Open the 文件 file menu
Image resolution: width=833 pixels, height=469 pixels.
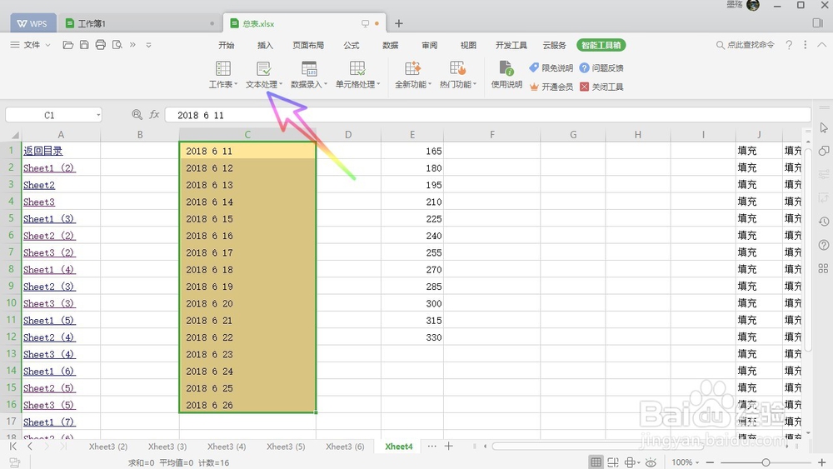[x=31, y=45]
